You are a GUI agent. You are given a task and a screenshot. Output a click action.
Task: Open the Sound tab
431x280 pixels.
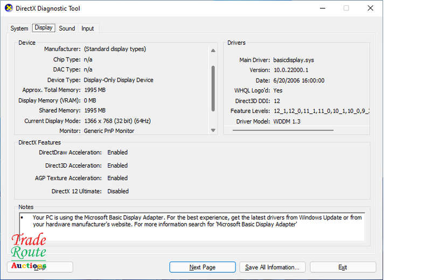(67, 28)
